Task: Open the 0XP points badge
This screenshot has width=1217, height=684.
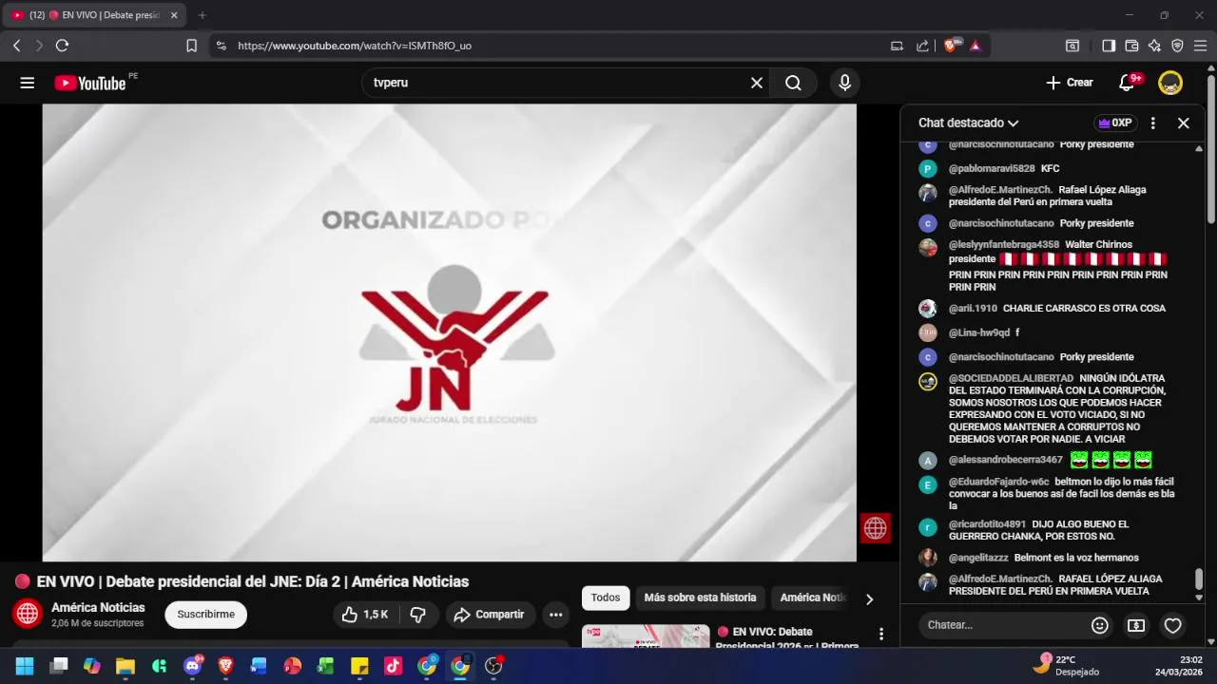Action: (x=1114, y=123)
